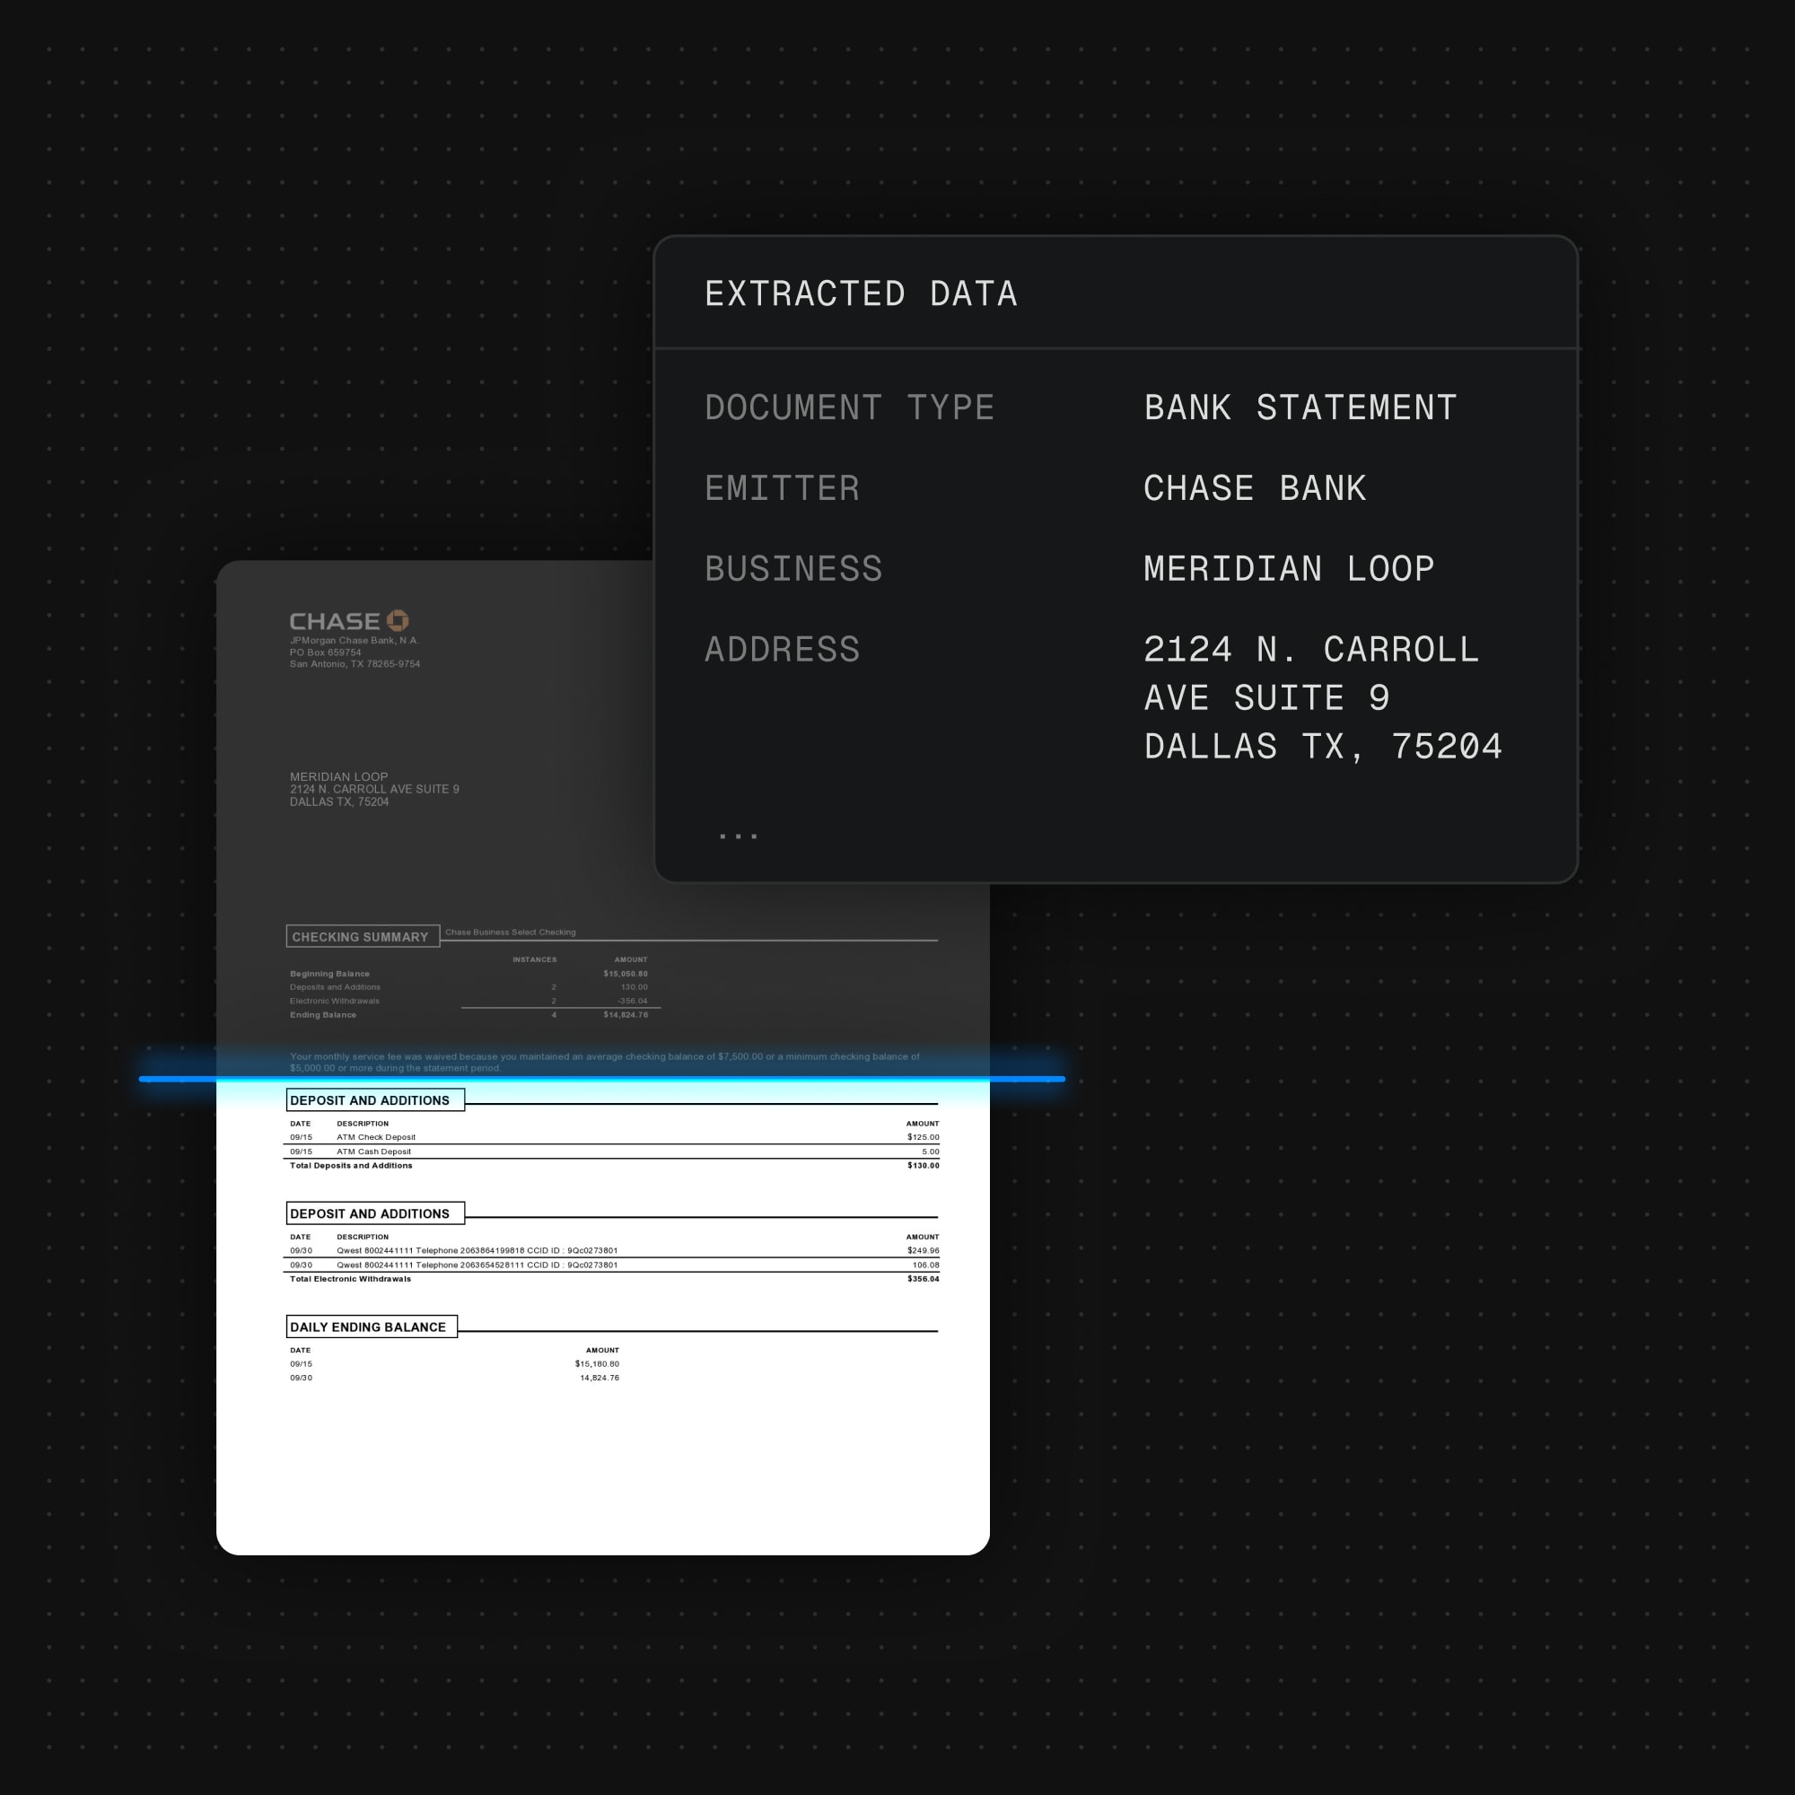Select the CHASE BANK emitter value
The width and height of the screenshot is (1795, 1795).
[x=1255, y=489]
